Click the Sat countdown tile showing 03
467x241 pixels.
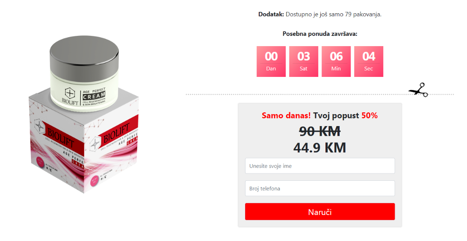point(304,62)
